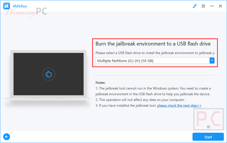This screenshot has width=227, height=143.
Task: Open the key-shaped register icon
Action: (195, 6)
